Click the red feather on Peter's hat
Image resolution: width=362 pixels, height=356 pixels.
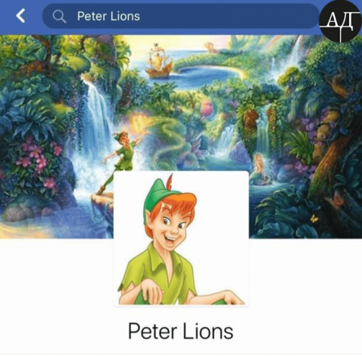(x=170, y=181)
